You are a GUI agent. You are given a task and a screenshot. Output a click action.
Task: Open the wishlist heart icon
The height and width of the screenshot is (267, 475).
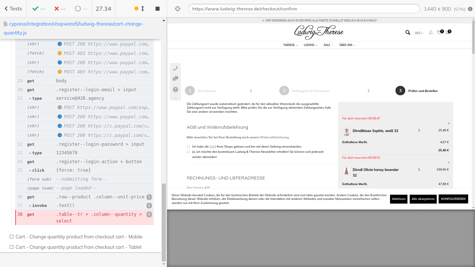(x=440, y=33)
